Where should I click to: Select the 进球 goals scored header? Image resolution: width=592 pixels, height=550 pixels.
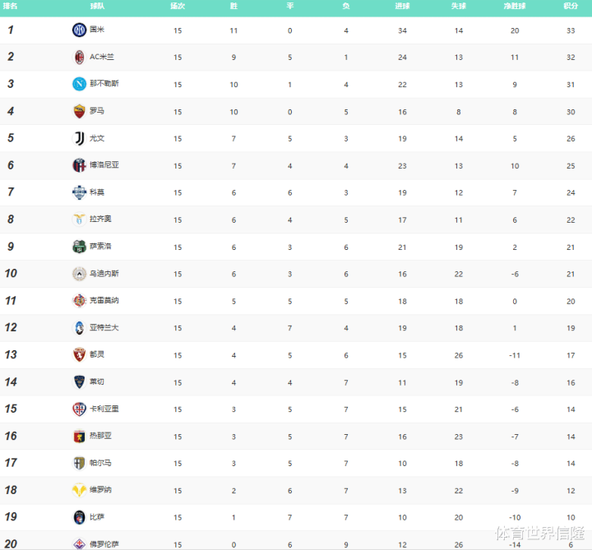point(402,6)
